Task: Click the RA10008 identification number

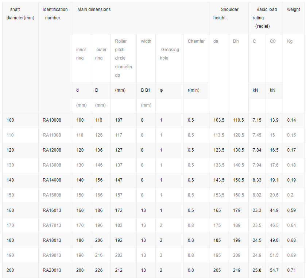Action: (x=52, y=120)
